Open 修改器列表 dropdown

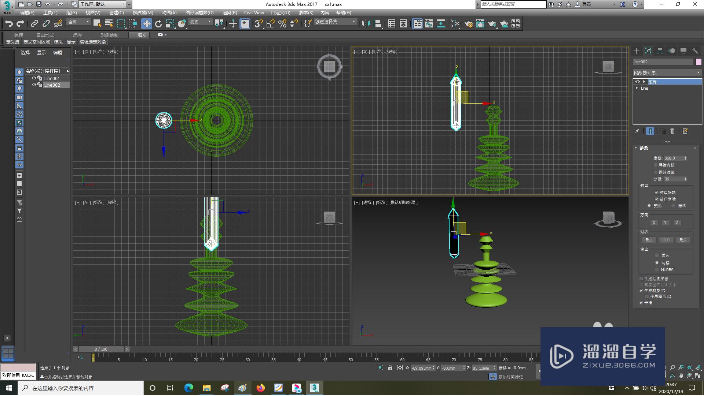[667, 73]
